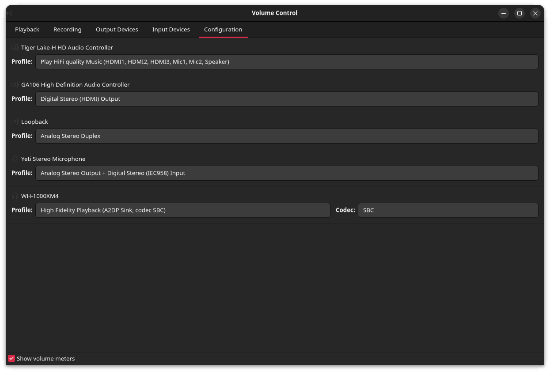The height and width of the screenshot is (372, 550).
Task: Click the WH-1000XM4 headphones icon
Action: tap(15, 196)
